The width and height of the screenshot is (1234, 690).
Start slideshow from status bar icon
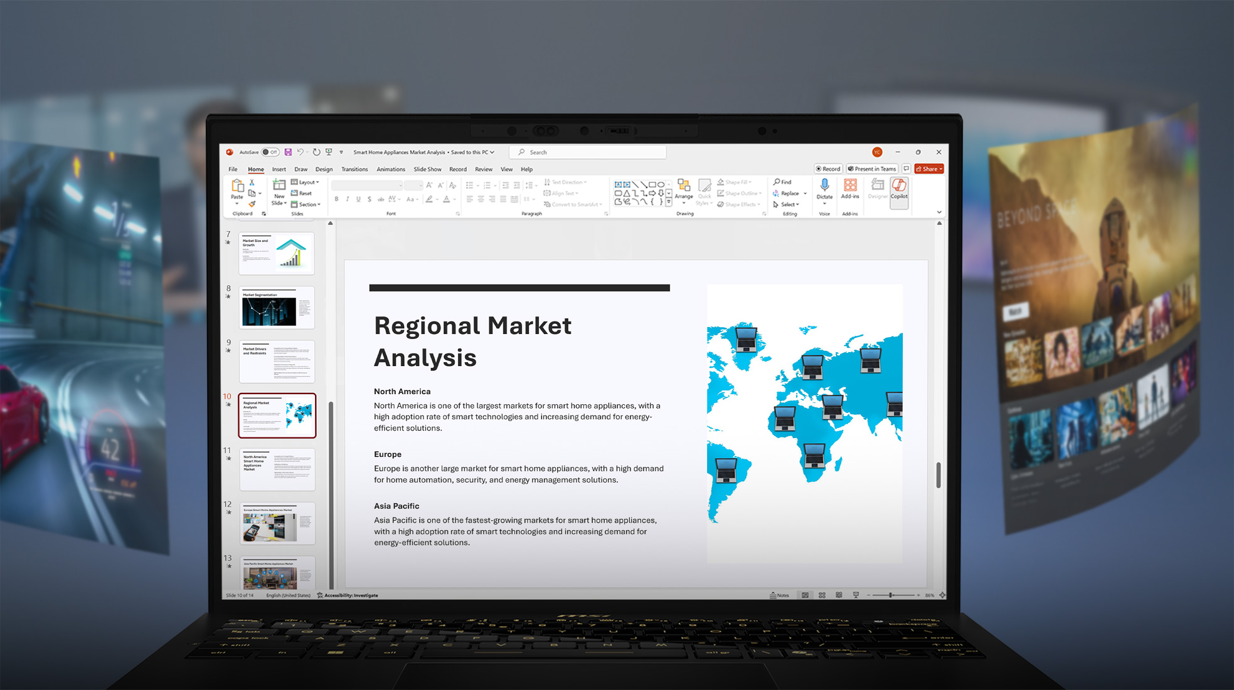pyautogui.click(x=856, y=595)
